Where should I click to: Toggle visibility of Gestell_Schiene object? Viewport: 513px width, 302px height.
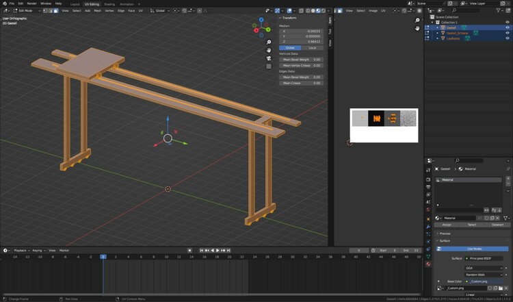coord(507,33)
